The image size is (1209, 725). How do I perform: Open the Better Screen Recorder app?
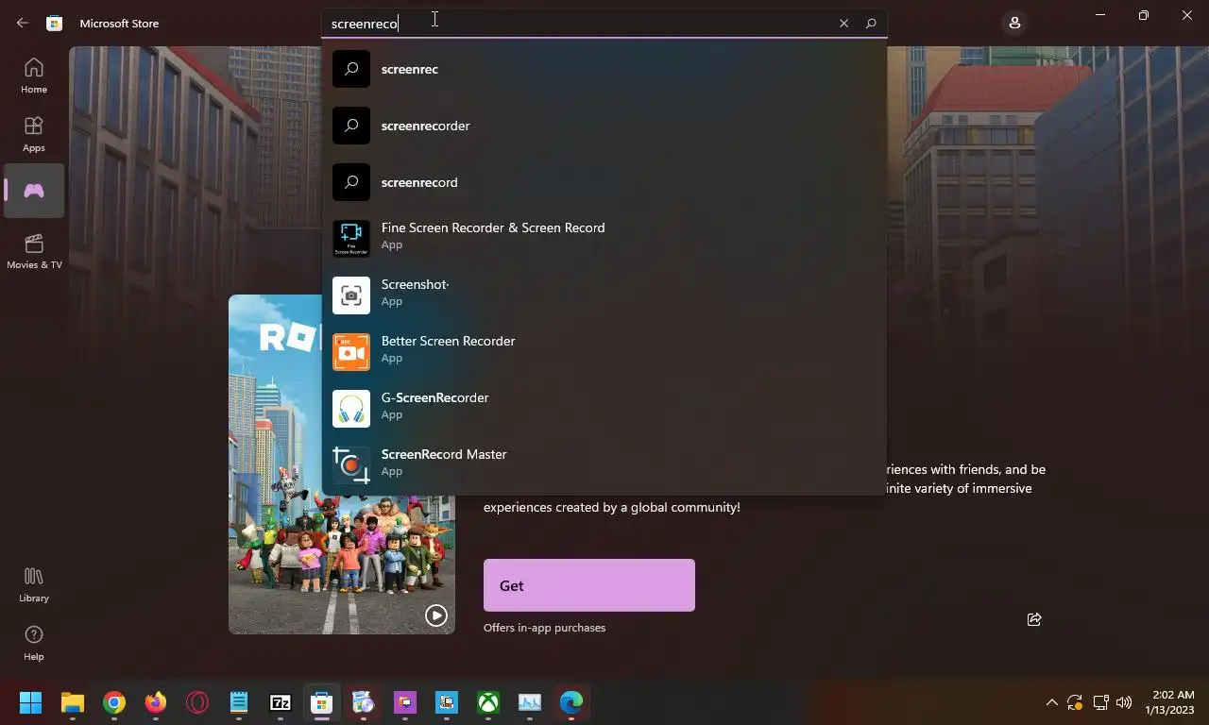604,351
